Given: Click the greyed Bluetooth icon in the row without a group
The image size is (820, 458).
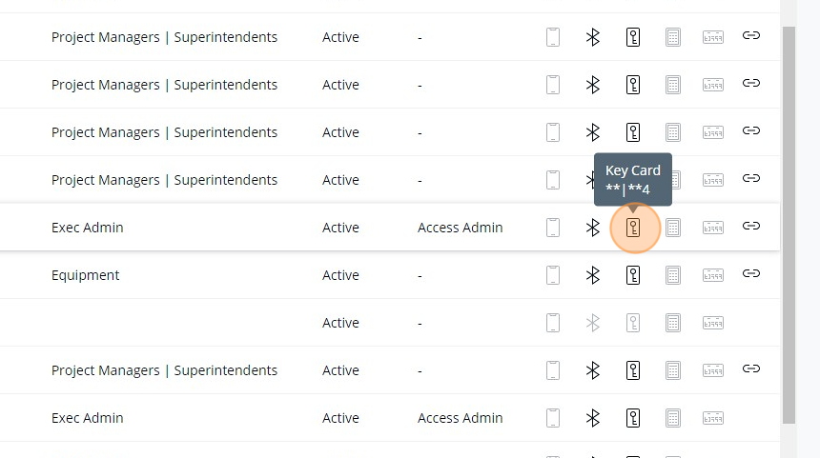Looking at the screenshot, I should click(592, 323).
